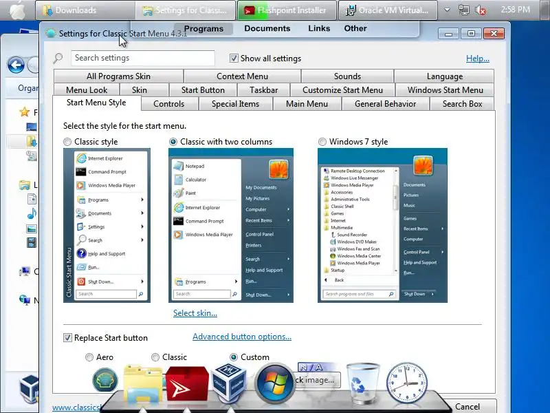Click the Downloads folder icon in Explorer sidebar
The width and height of the screenshot is (550, 413).
pos(32,141)
